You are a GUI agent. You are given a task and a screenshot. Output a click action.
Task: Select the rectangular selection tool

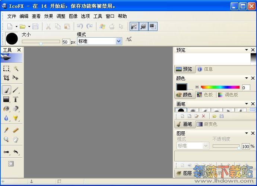point(6,68)
